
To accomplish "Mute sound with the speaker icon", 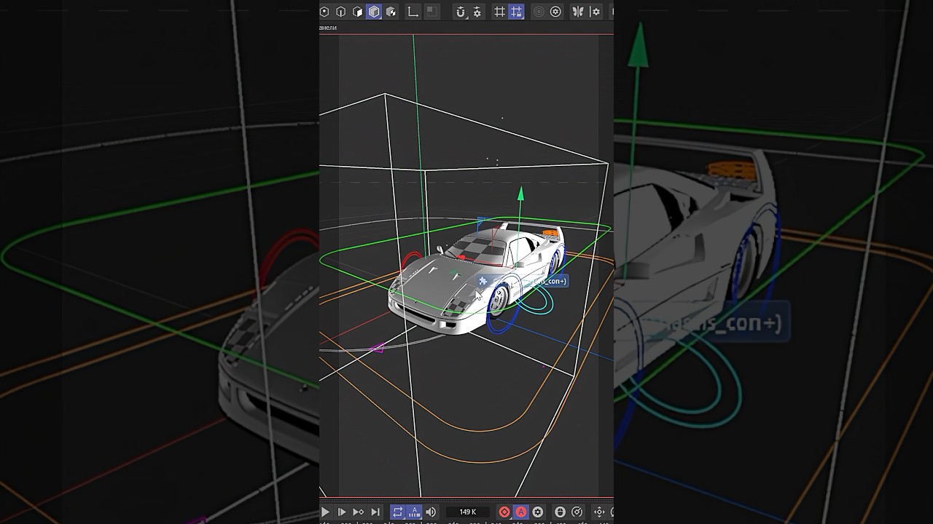I will tap(431, 512).
